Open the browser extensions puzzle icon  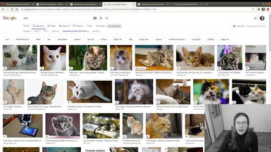(259, 9)
